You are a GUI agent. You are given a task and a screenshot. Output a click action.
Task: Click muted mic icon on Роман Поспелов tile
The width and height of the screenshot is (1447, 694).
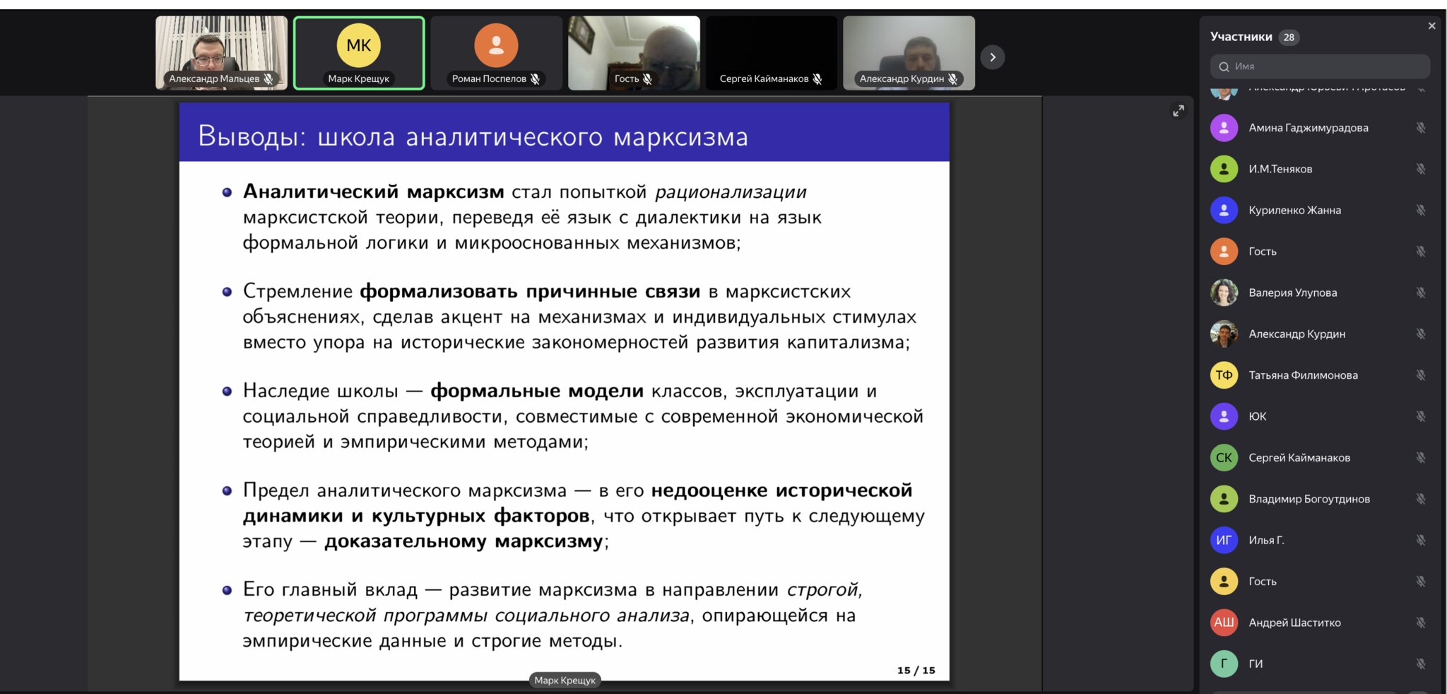click(x=536, y=79)
